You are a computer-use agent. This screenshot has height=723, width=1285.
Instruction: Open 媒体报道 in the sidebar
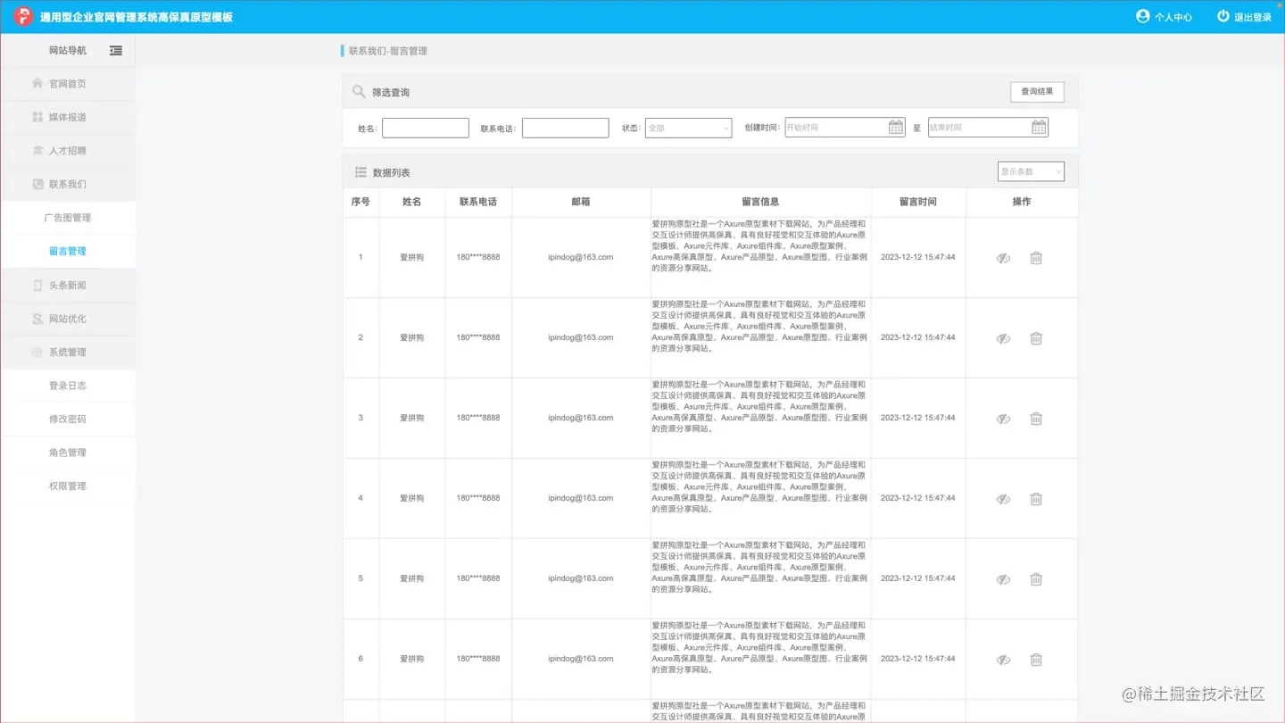coord(68,117)
